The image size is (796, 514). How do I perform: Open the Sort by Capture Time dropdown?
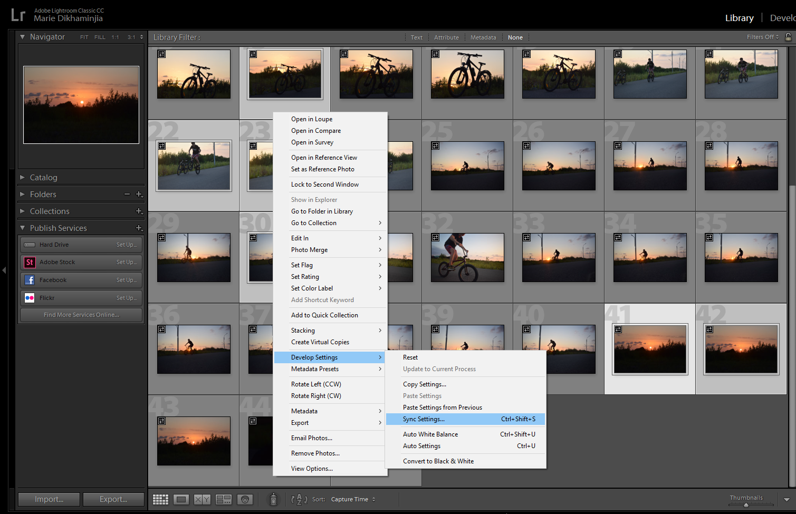pyautogui.click(x=353, y=499)
